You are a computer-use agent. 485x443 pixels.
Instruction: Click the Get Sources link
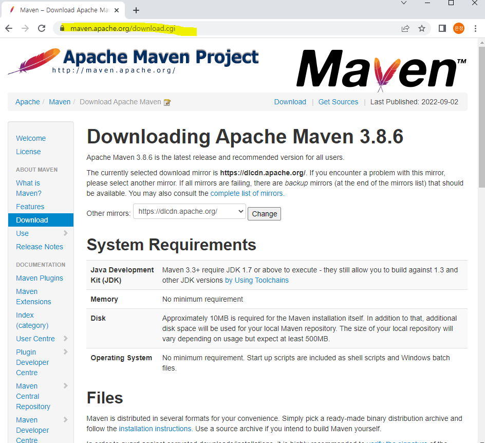point(339,102)
